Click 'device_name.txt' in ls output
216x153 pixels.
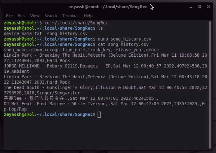point(23,34)
